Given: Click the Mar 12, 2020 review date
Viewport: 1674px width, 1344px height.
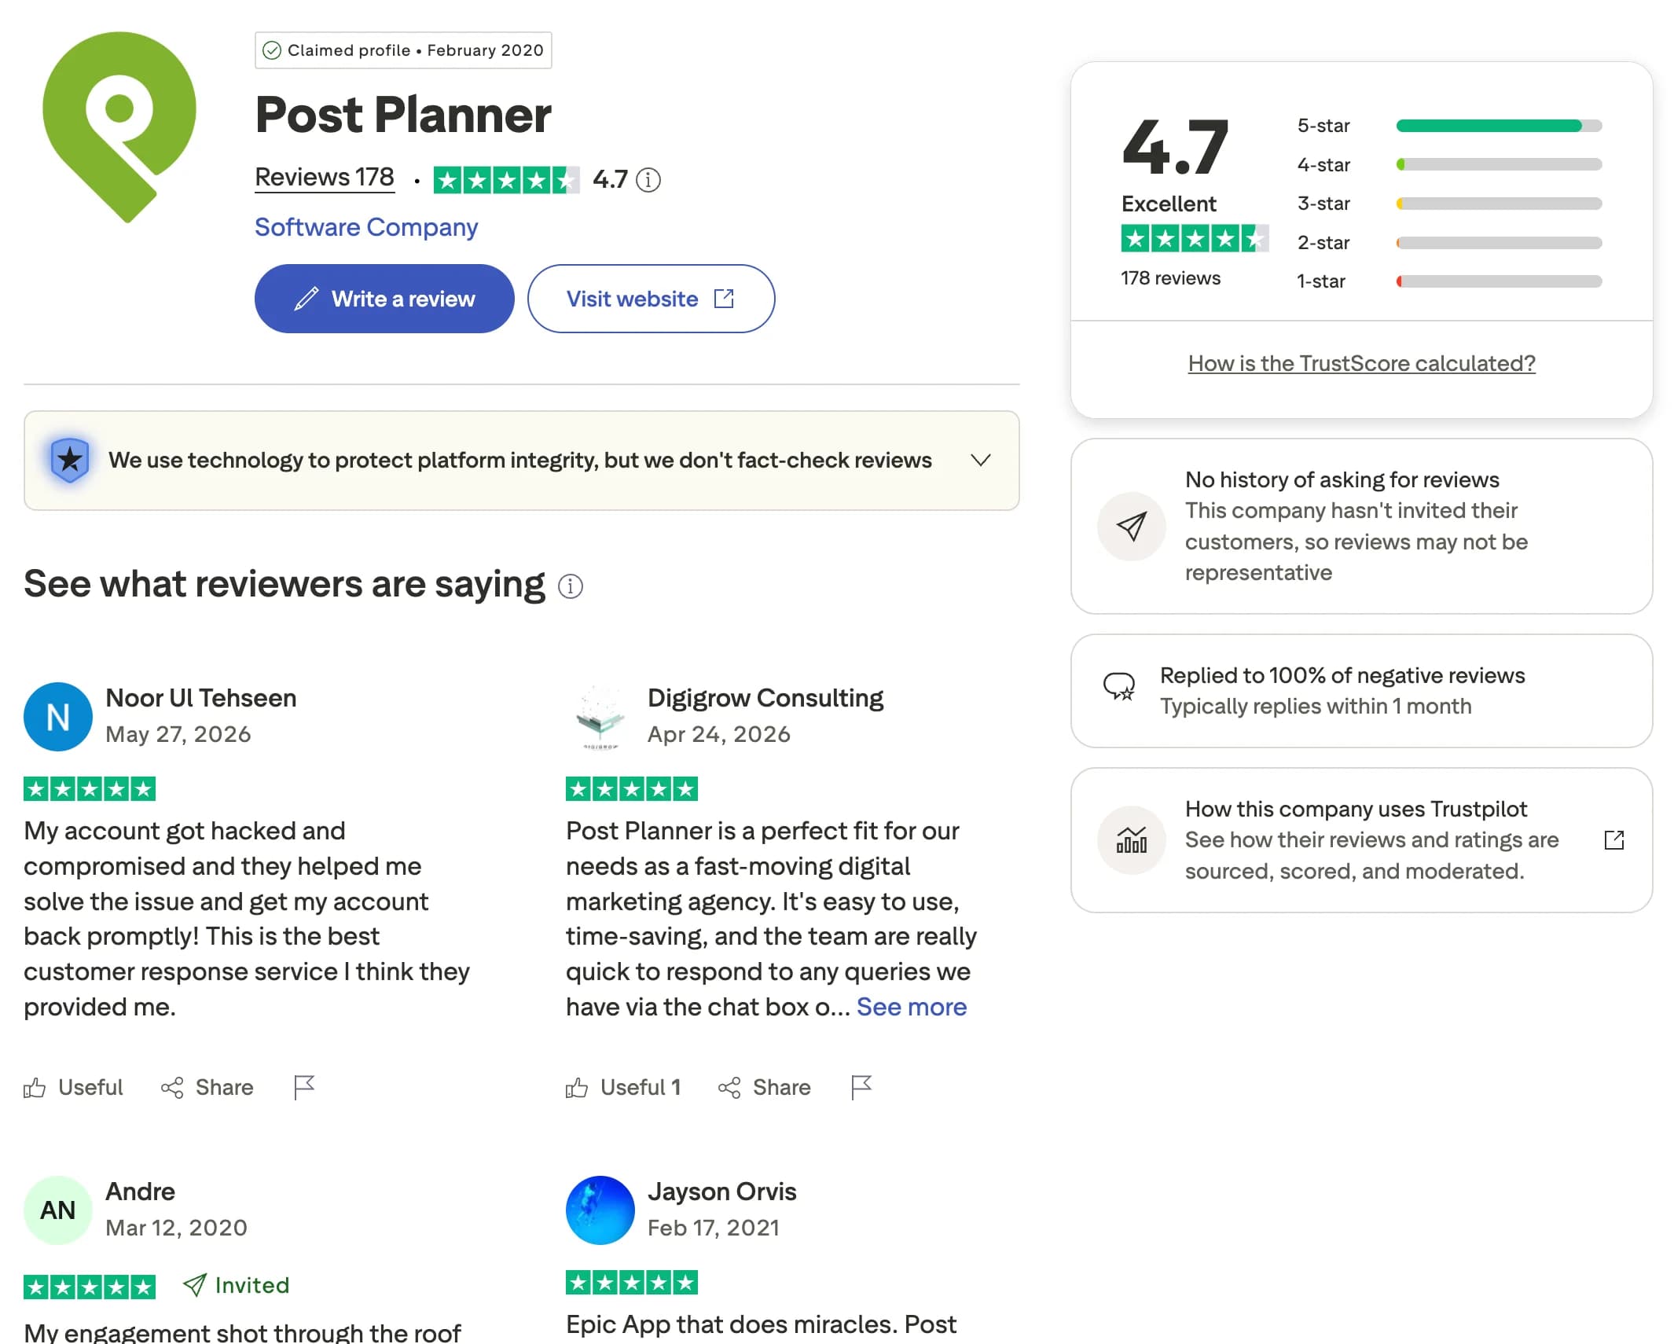Looking at the screenshot, I should pyautogui.click(x=177, y=1228).
